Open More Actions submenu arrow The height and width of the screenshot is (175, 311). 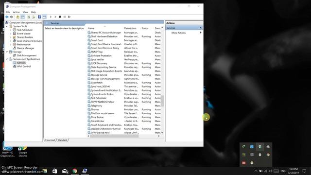pos(201,33)
